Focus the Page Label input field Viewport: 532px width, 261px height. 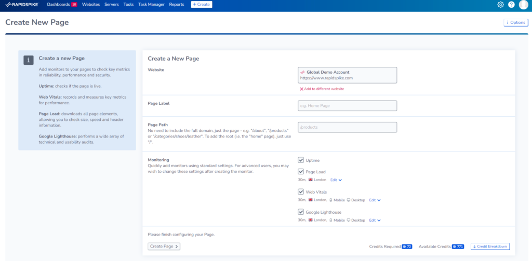(x=348, y=106)
